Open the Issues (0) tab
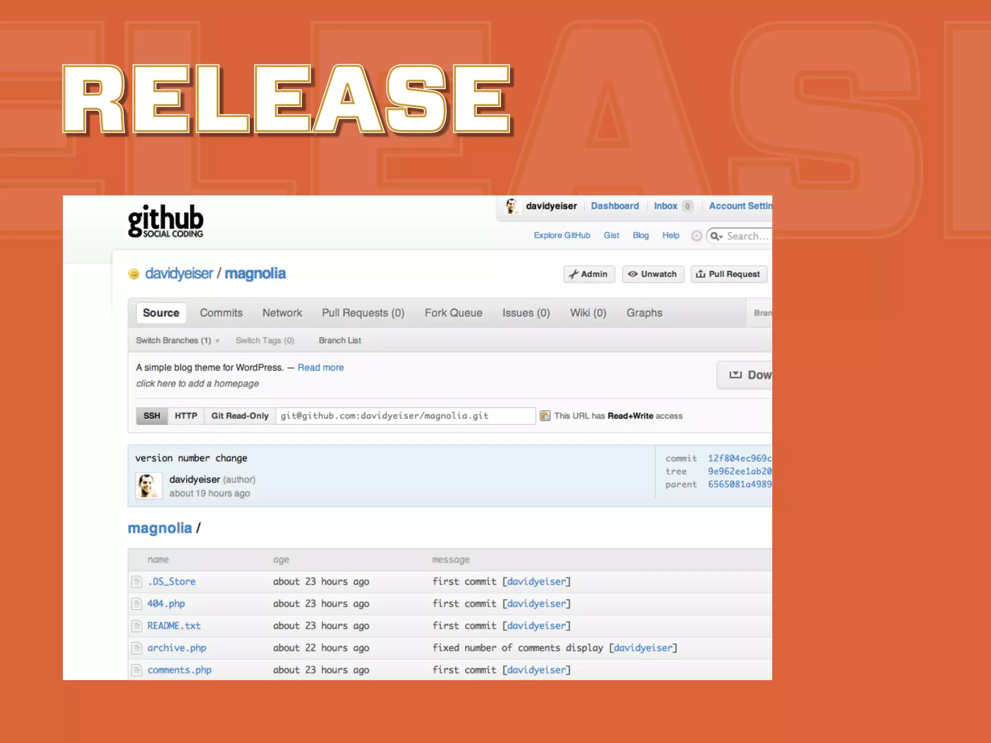Viewport: 991px width, 743px height. pos(526,313)
